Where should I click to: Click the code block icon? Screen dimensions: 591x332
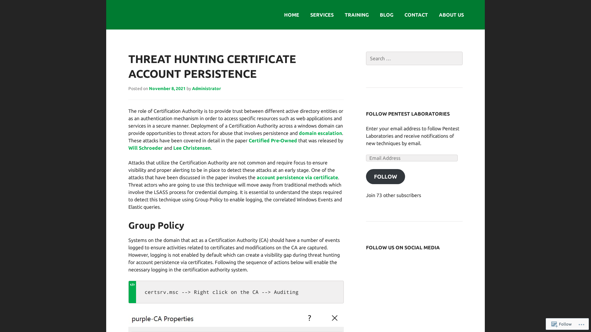click(132, 285)
